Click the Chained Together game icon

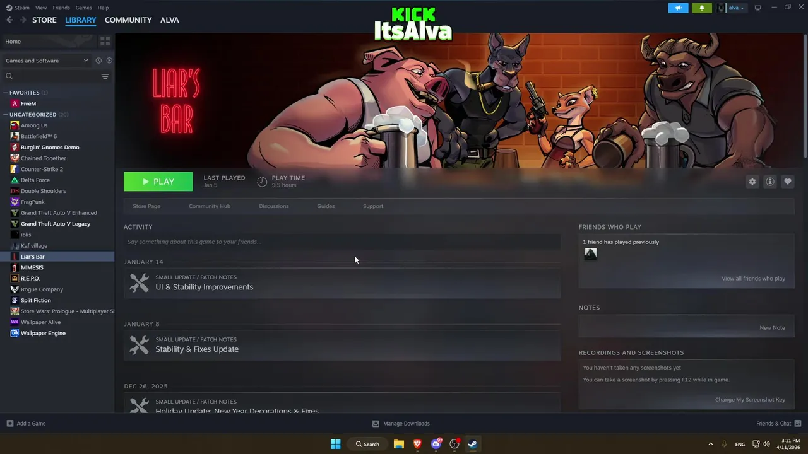pyautogui.click(x=15, y=158)
